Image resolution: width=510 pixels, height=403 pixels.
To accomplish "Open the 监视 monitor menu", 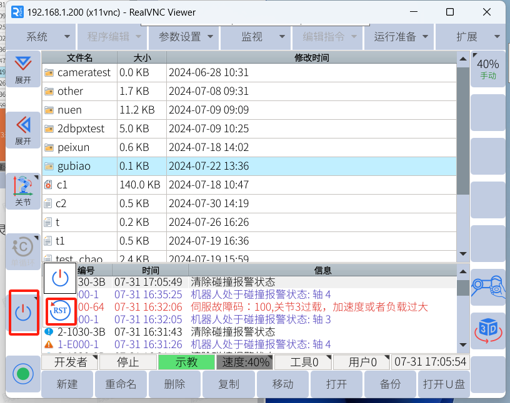I will (x=252, y=37).
